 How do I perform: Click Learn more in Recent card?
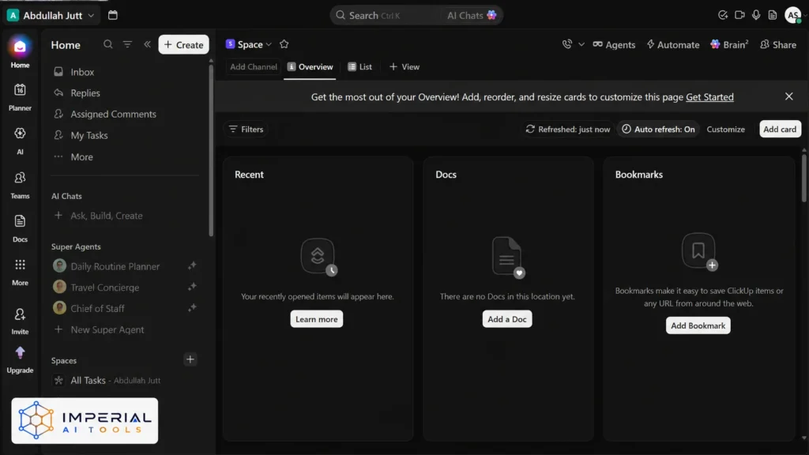(316, 319)
